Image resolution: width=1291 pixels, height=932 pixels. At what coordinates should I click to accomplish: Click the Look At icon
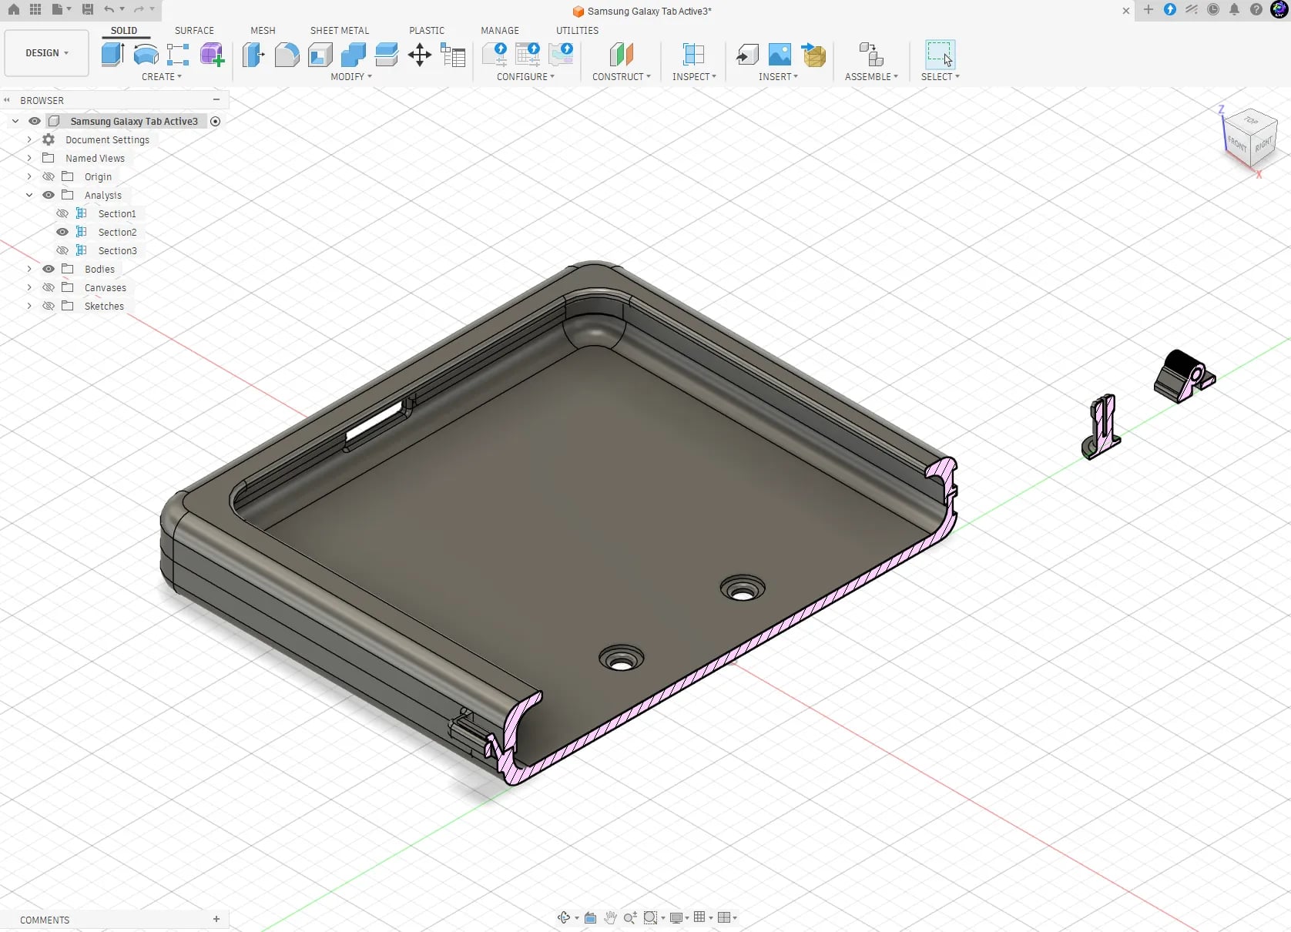591,917
